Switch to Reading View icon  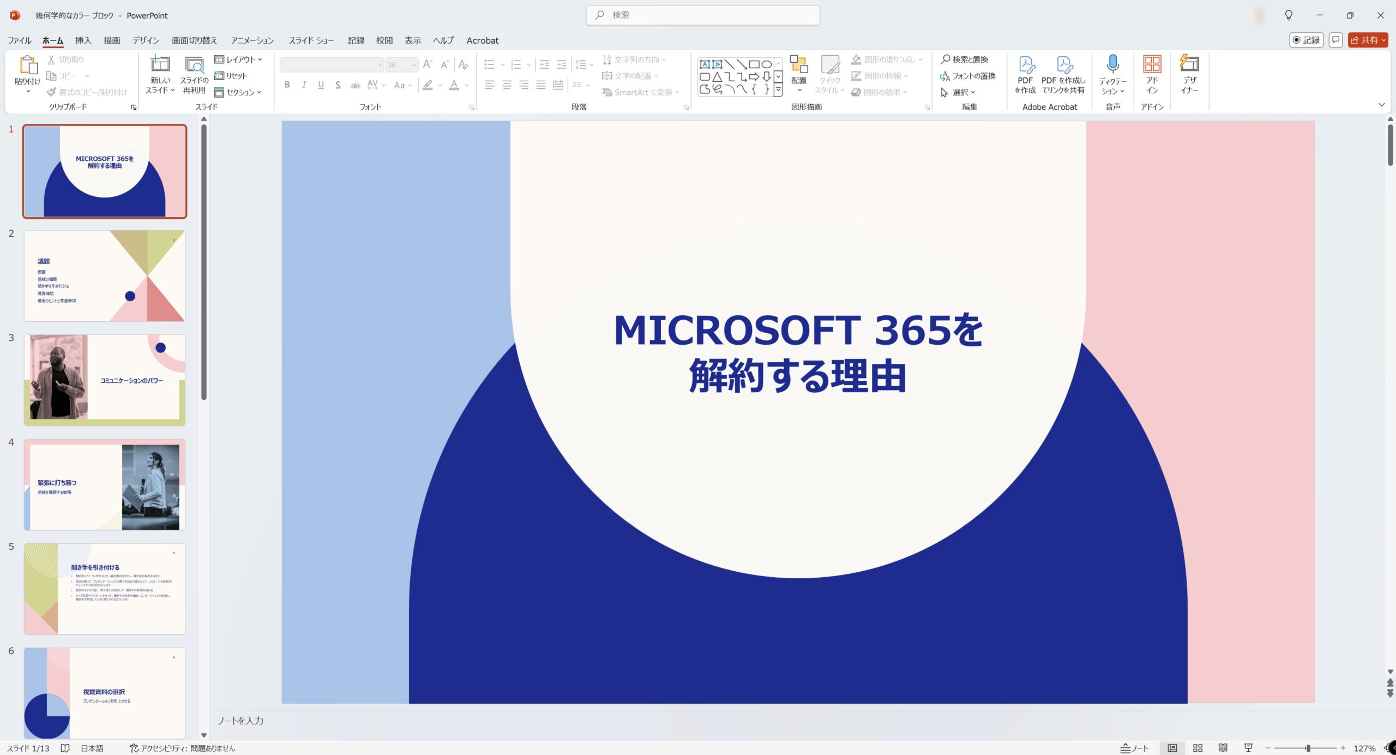[x=1223, y=748]
